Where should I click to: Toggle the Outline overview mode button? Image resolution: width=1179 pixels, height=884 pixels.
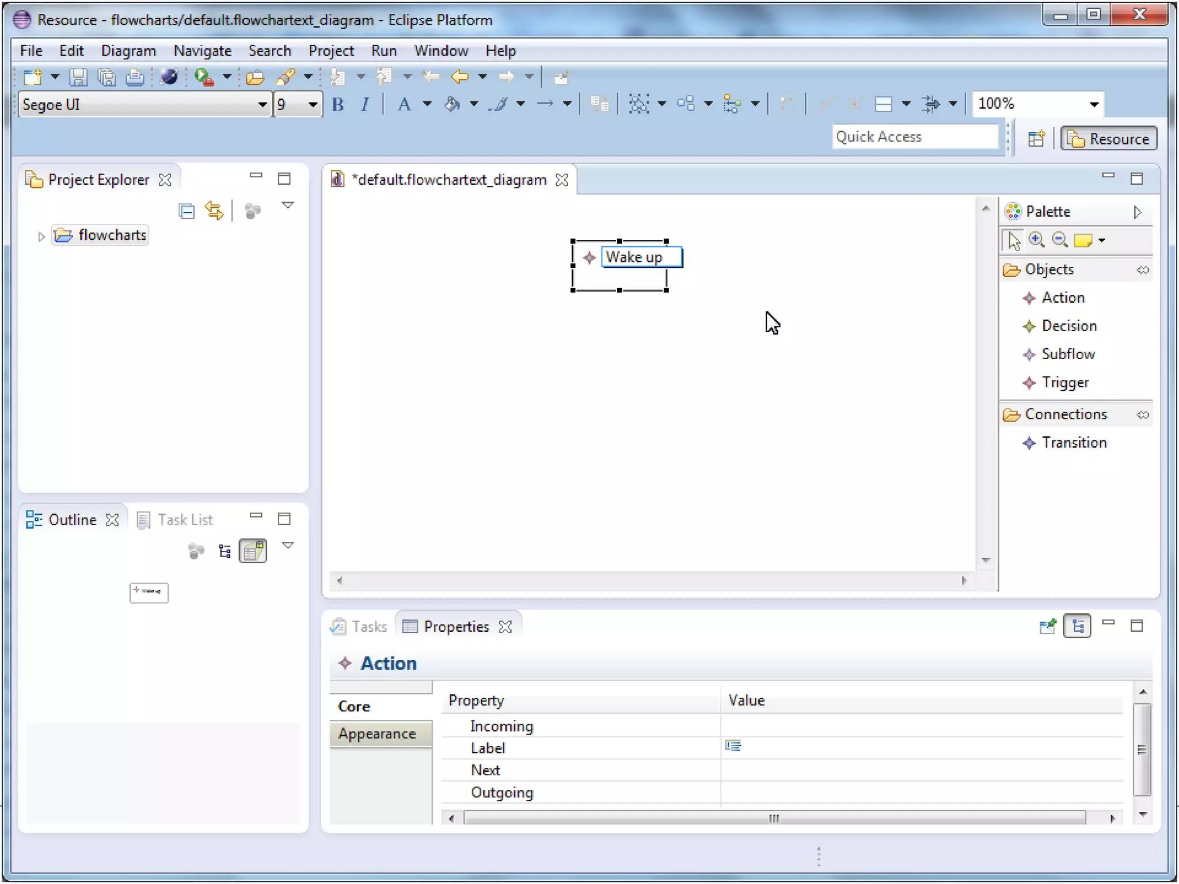(253, 551)
